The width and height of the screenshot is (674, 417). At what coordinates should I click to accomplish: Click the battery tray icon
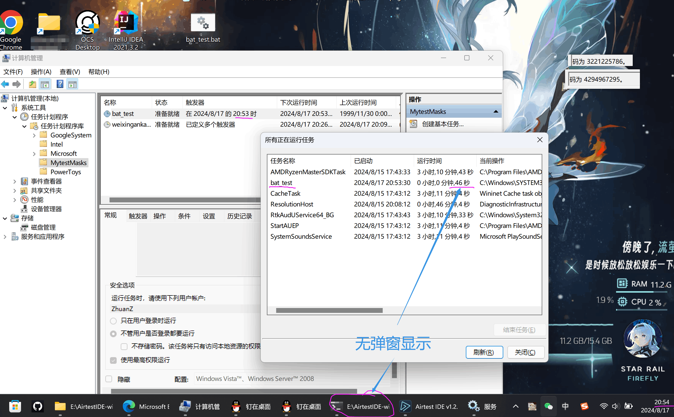click(x=628, y=406)
